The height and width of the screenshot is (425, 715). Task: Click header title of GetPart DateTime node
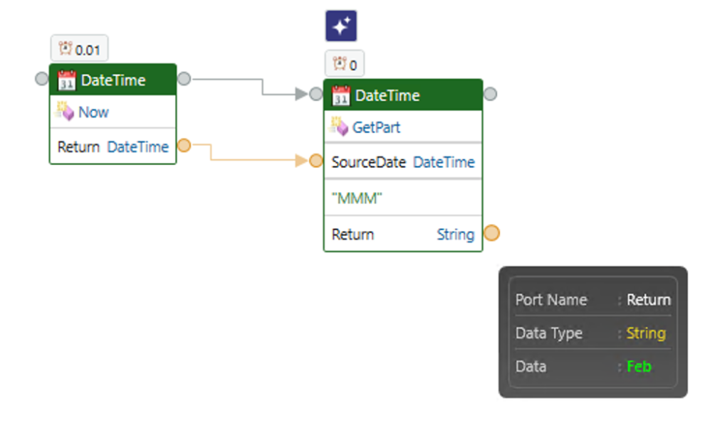pos(387,95)
